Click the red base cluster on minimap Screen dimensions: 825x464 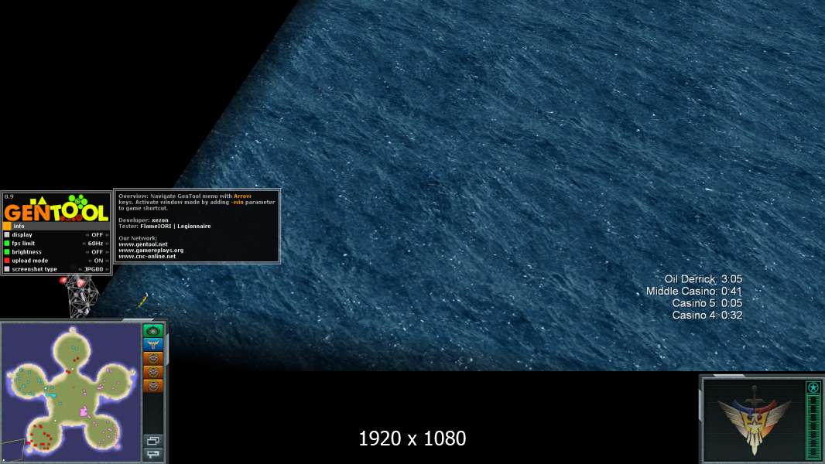coord(40,438)
